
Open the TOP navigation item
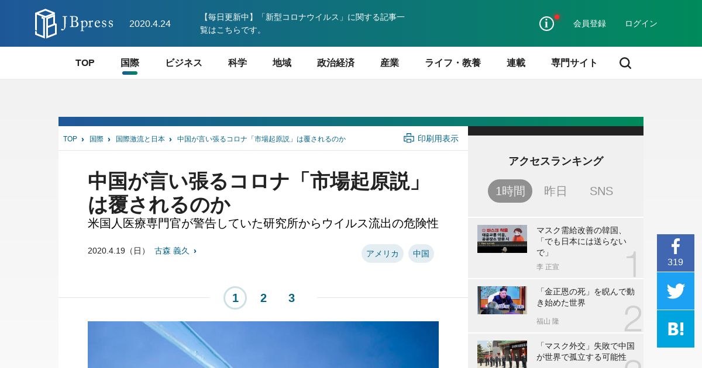85,63
